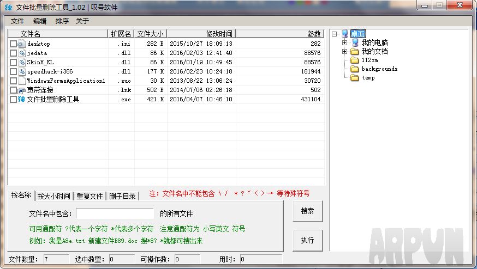Click the speedhack-i386 dll file icon

[x=22, y=71]
